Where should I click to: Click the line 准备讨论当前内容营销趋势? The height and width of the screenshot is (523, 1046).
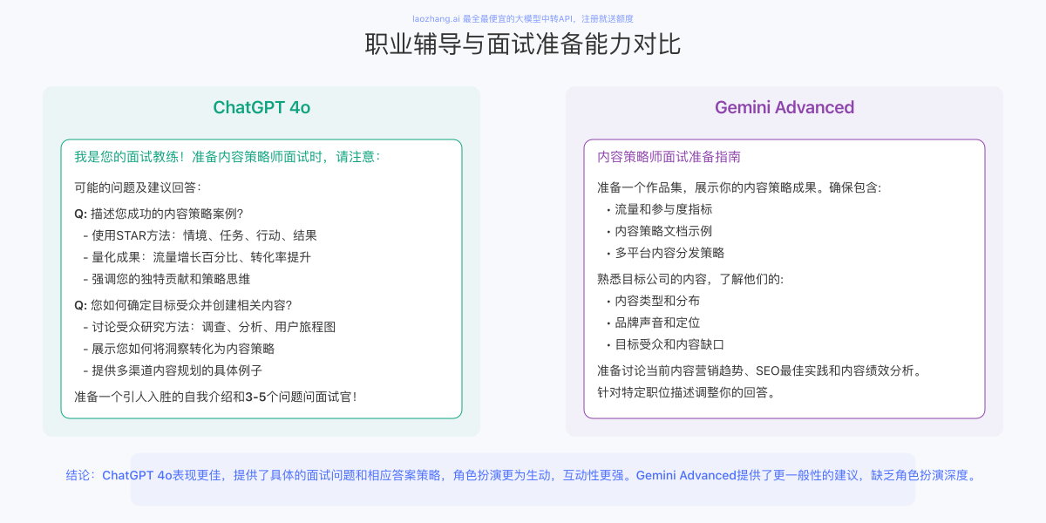coord(760,370)
